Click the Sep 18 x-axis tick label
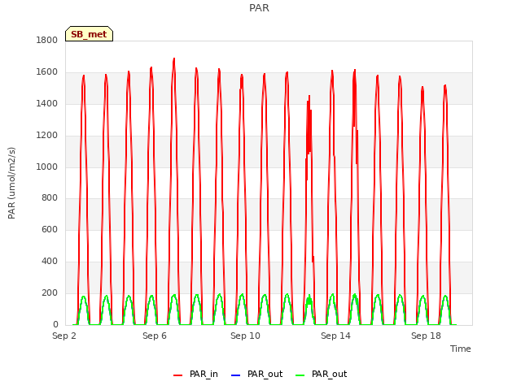Viewport: 521px width, 390px height. [426, 336]
